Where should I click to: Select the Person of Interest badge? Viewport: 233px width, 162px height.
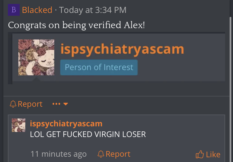pyautogui.click(x=99, y=67)
